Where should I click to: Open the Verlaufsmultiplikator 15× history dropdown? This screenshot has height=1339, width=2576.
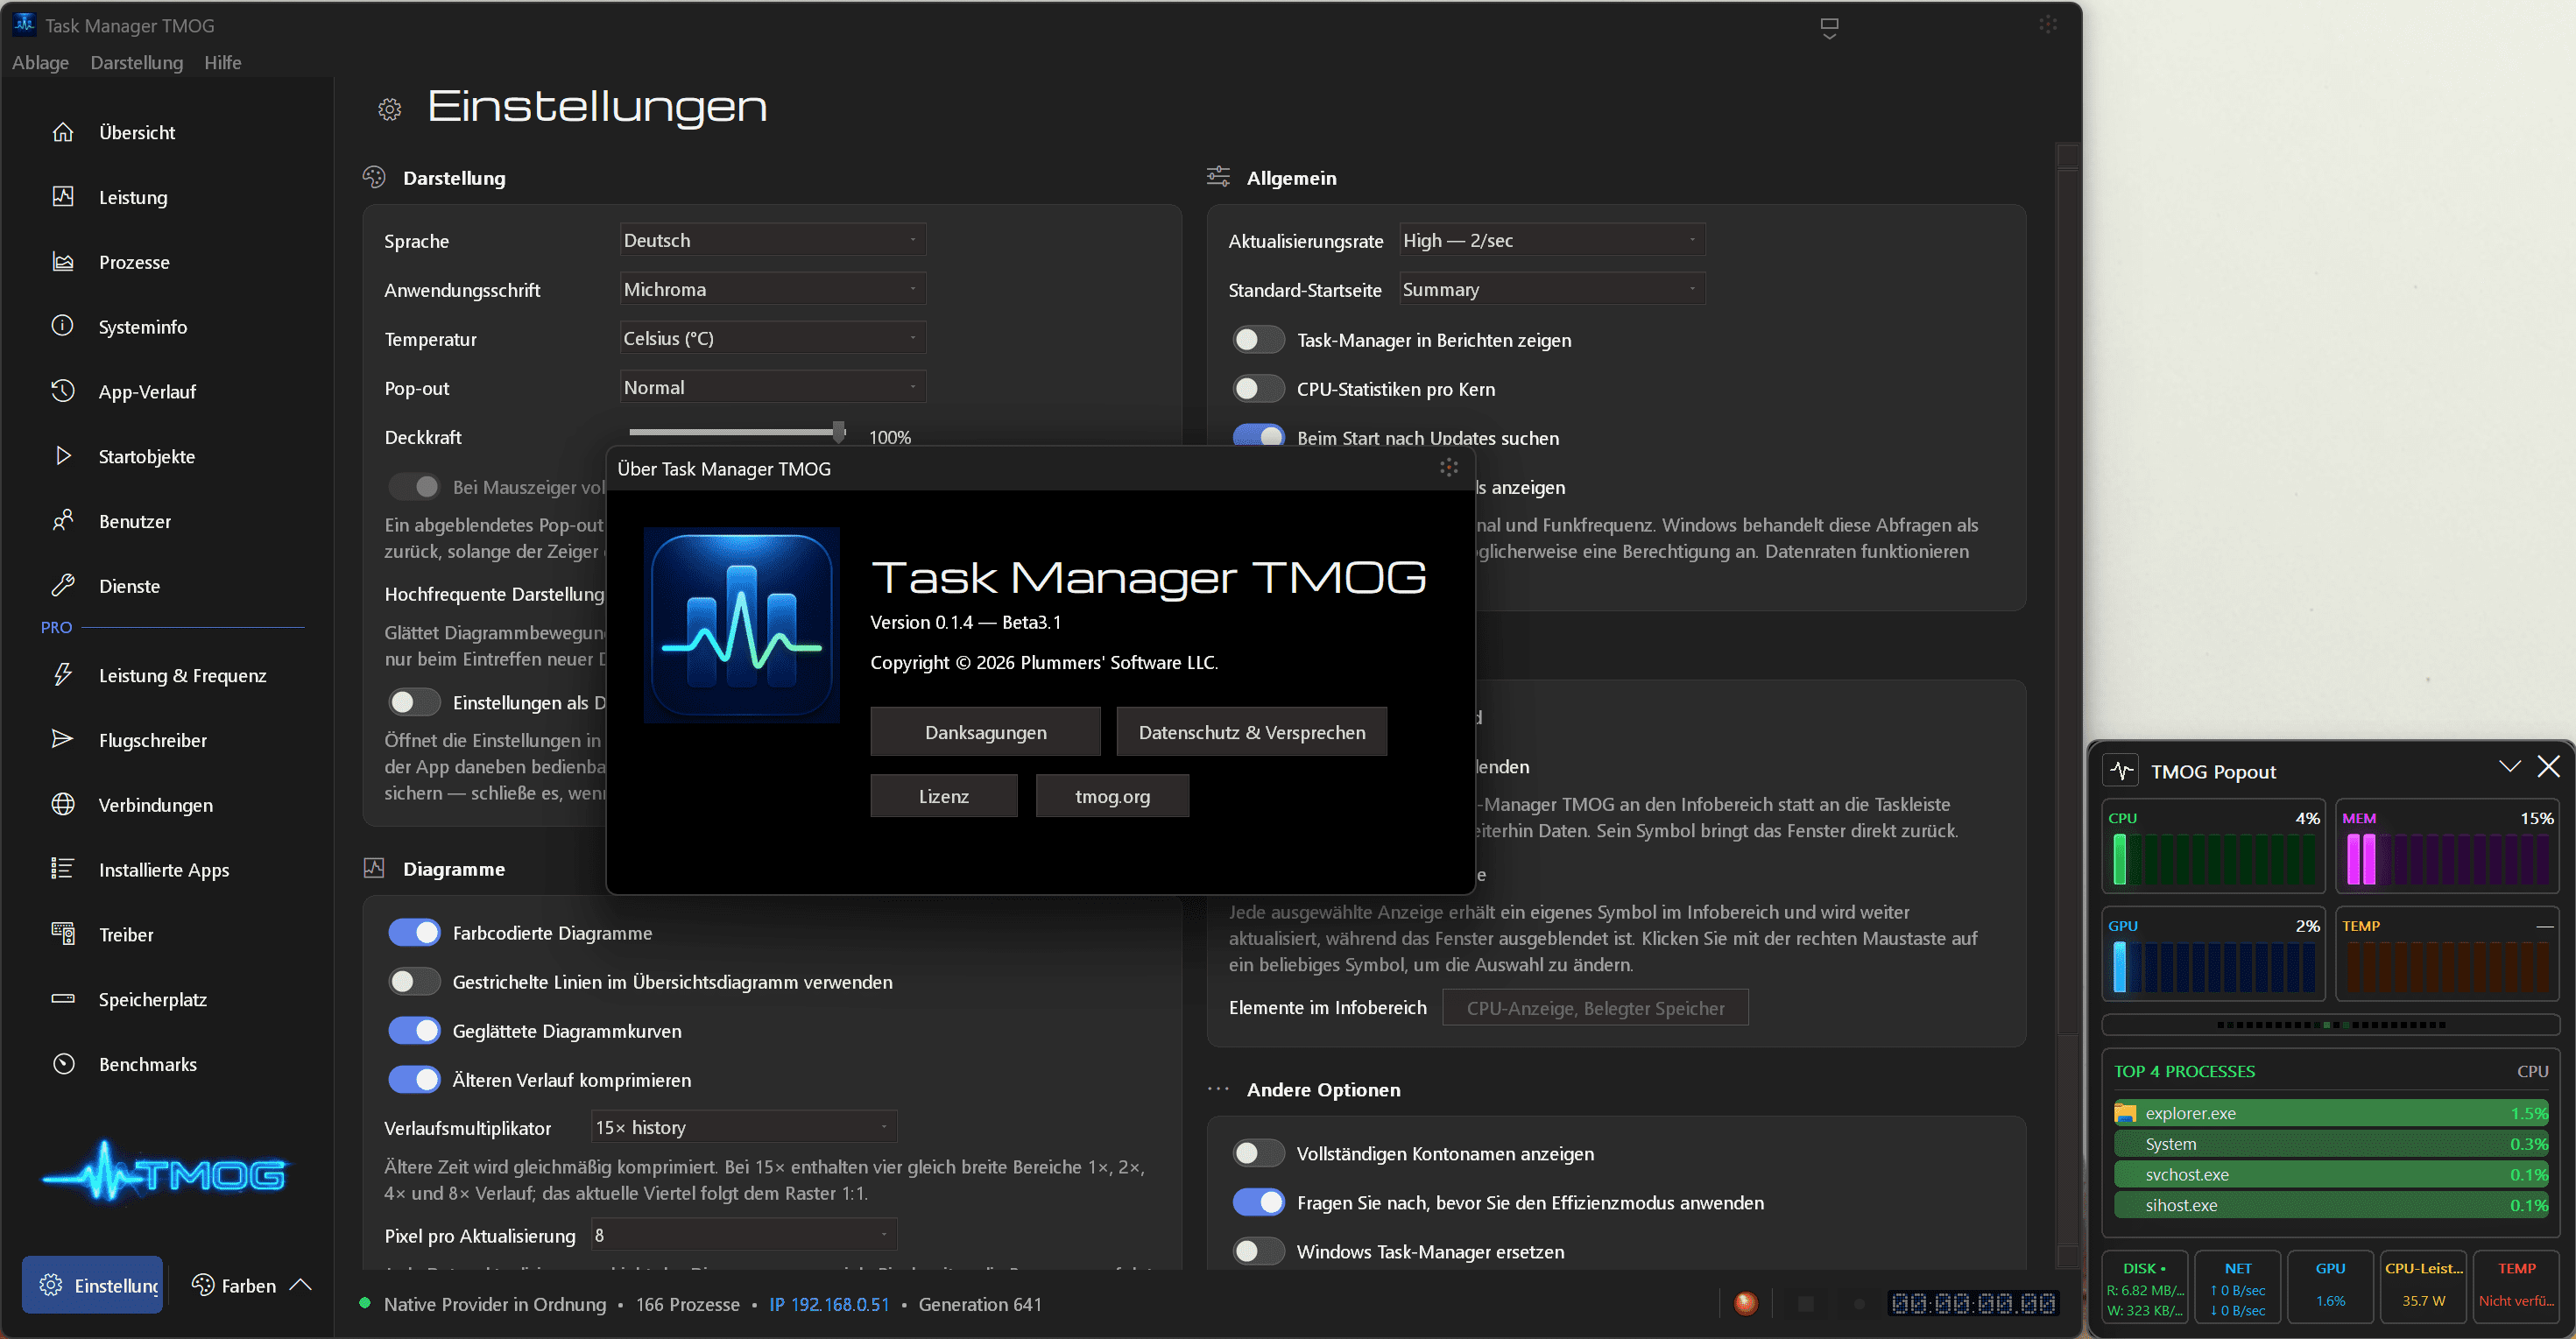click(x=744, y=1127)
